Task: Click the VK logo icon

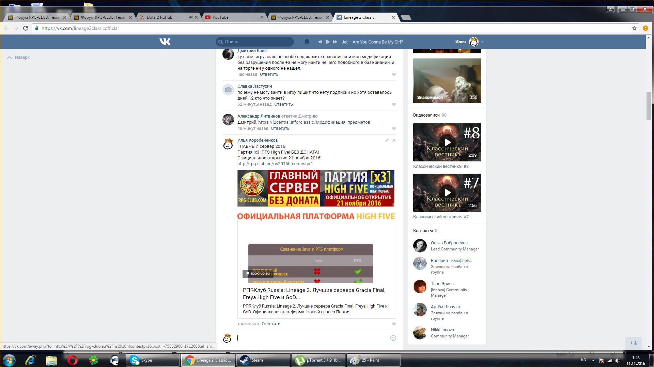Action: coord(165,41)
